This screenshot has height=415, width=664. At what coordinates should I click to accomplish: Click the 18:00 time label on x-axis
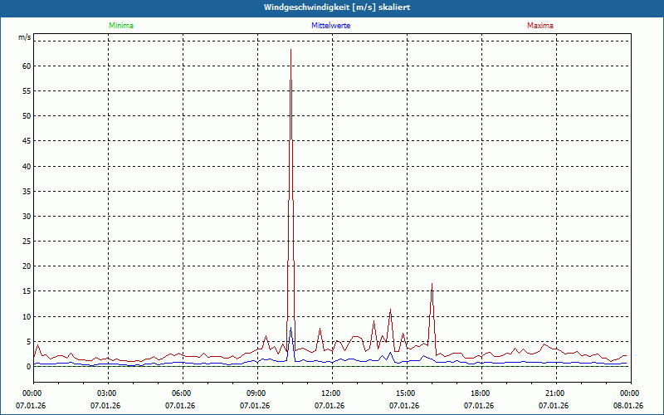click(481, 393)
